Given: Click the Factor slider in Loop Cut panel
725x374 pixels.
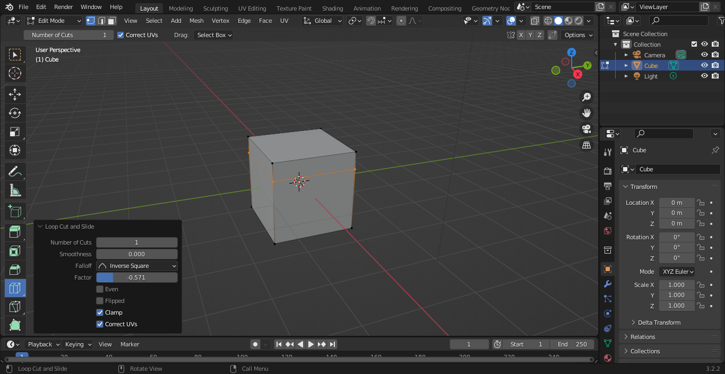Looking at the screenshot, I should pyautogui.click(x=137, y=277).
